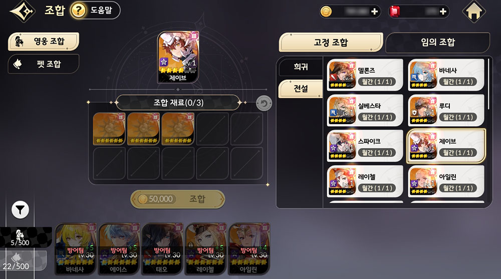Choose the 희귀 rarity category
501x279 pixels.
point(300,67)
